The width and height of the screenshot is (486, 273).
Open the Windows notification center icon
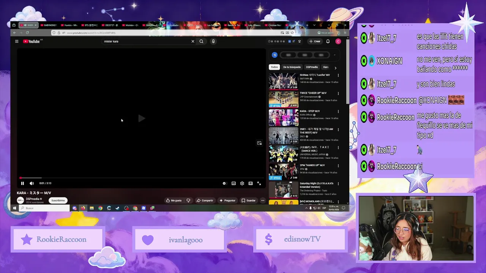pos(343,208)
